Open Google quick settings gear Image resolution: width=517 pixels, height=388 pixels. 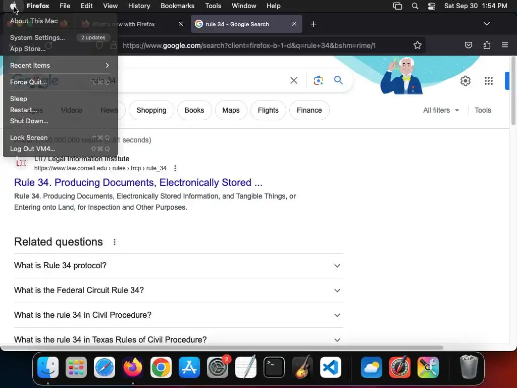pyautogui.click(x=465, y=81)
